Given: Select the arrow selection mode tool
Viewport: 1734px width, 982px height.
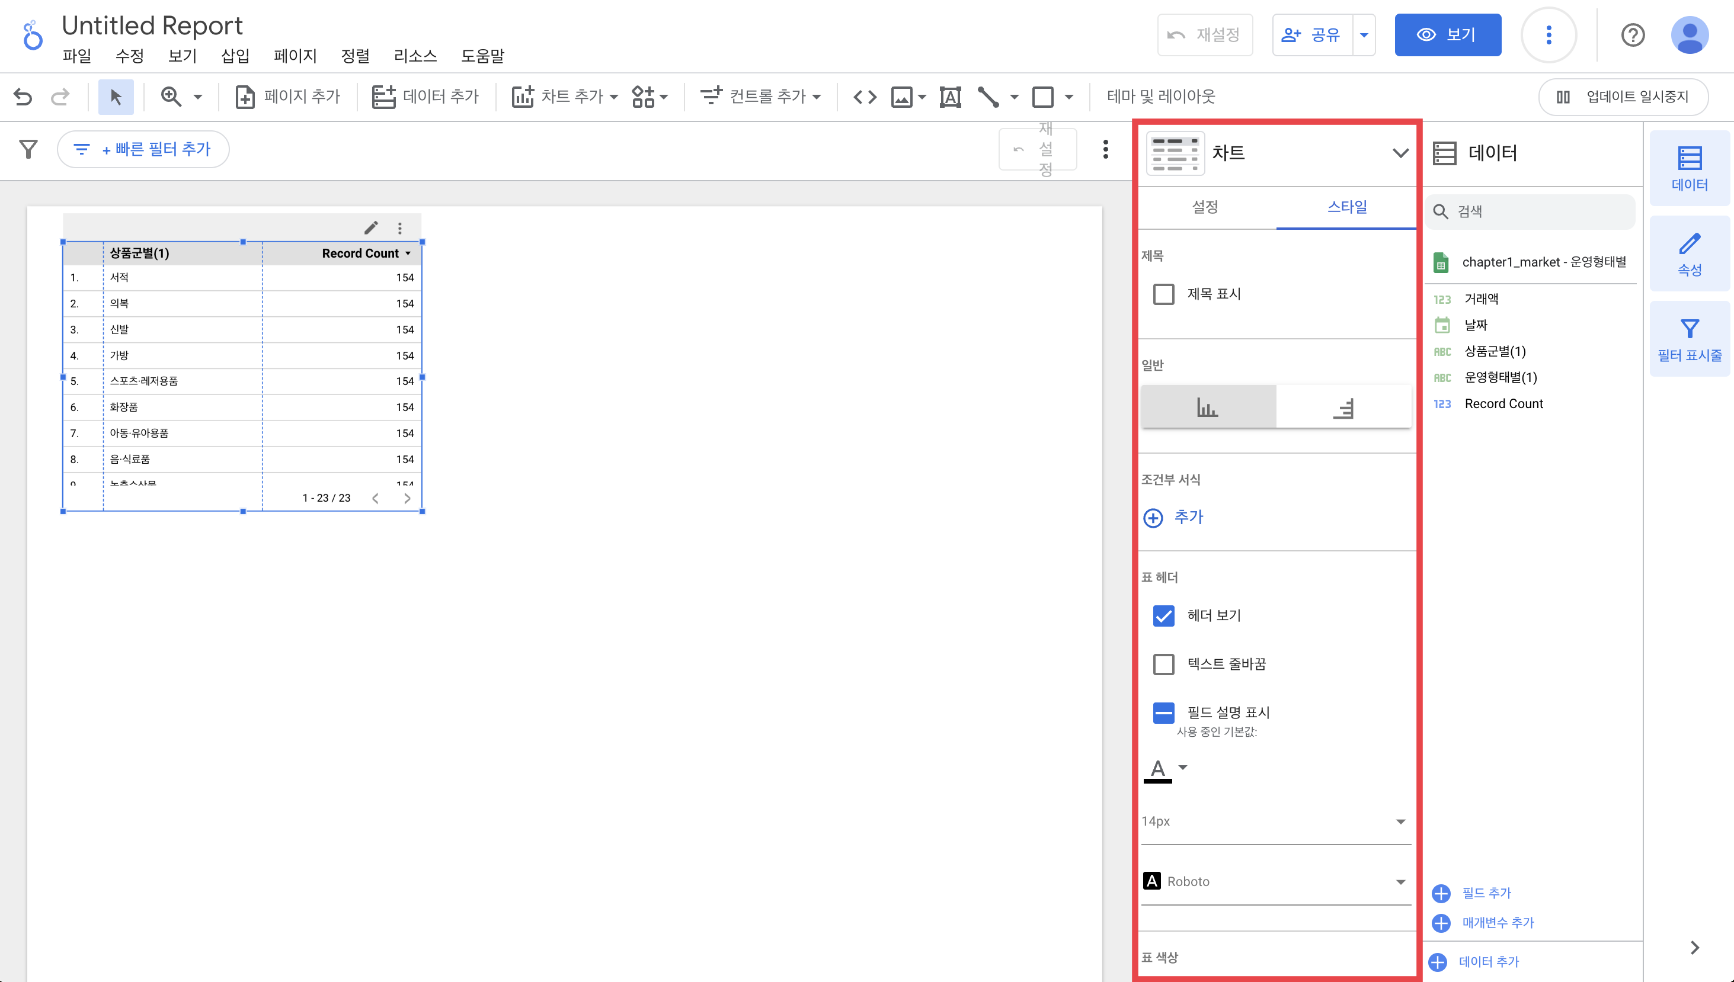Looking at the screenshot, I should coord(116,97).
